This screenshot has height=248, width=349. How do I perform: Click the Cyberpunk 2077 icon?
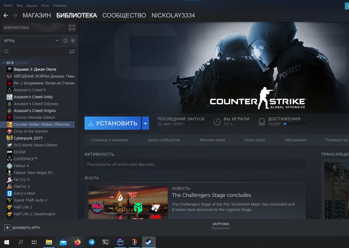click(10, 138)
